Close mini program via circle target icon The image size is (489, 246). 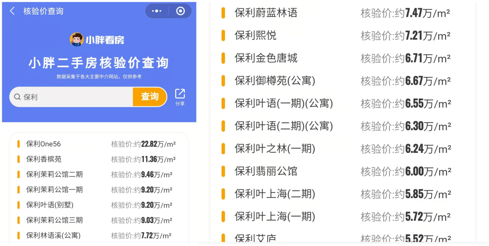(180, 11)
